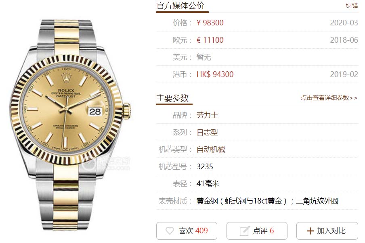The image size is (365, 243).
Task: Click the heart icon to like the watch
Action: [x=170, y=231]
